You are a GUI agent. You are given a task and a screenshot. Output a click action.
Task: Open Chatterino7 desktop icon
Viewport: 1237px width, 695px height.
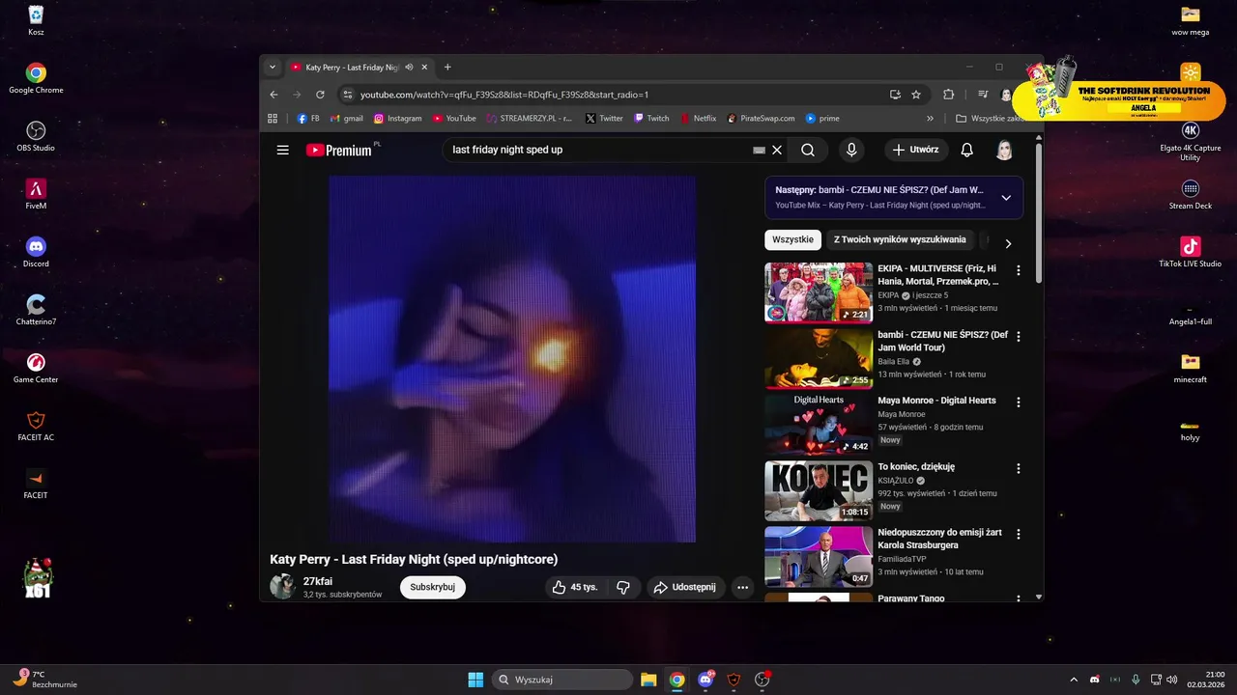point(36,309)
